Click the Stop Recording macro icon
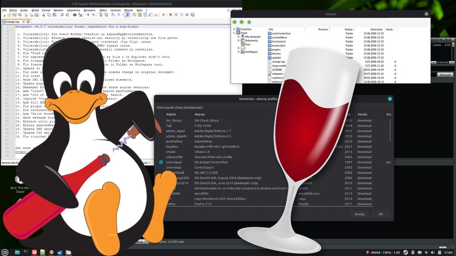Viewport: 456px width, 256px height. tap(176, 15)
